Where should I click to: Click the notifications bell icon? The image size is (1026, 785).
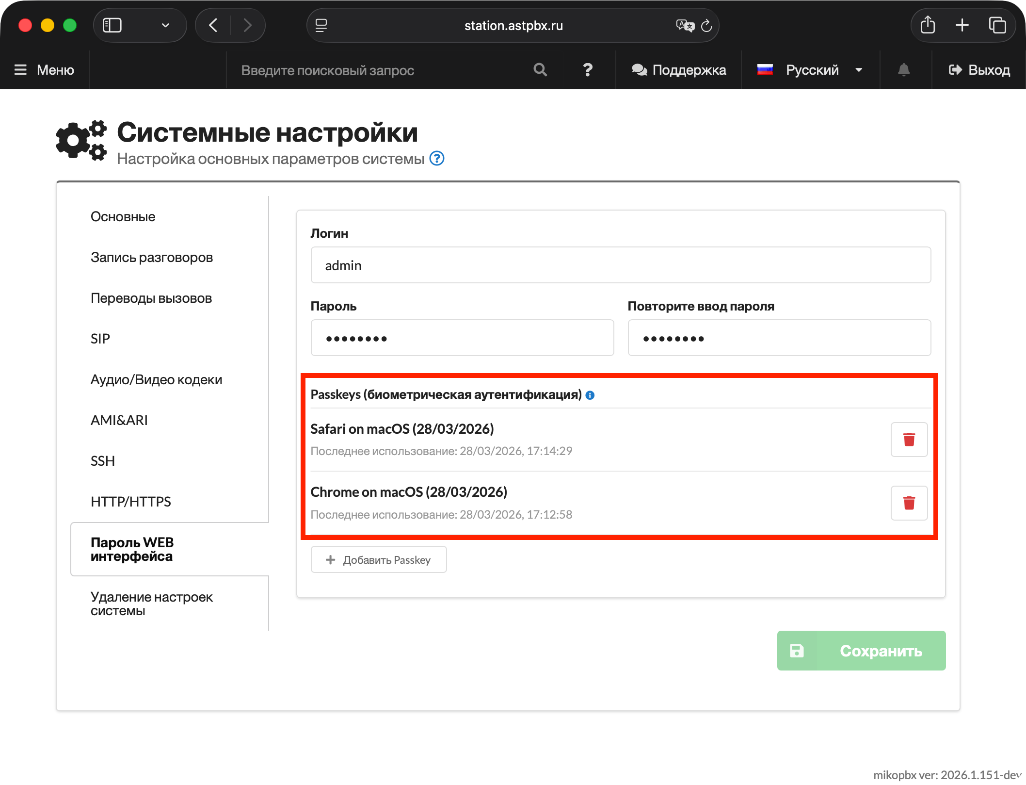(904, 70)
